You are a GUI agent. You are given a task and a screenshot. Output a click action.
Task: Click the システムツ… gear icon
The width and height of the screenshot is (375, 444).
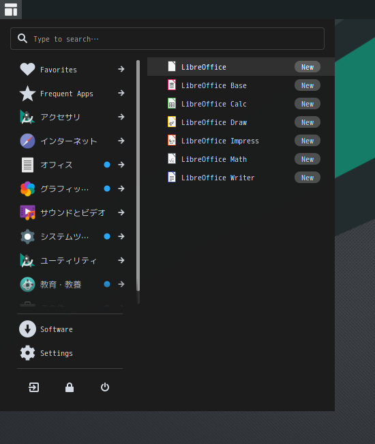27,237
